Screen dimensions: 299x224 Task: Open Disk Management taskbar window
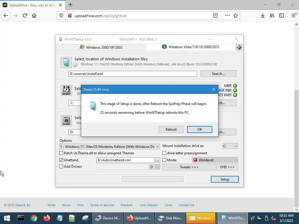click(x=171, y=218)
